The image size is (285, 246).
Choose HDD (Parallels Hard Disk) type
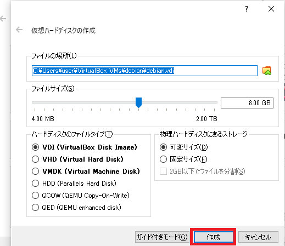point(74,184)
